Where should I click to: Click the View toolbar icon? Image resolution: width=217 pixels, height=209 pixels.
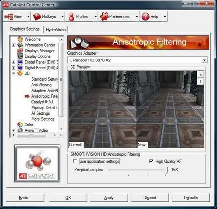pyautogui.click(x=9, y=17)
